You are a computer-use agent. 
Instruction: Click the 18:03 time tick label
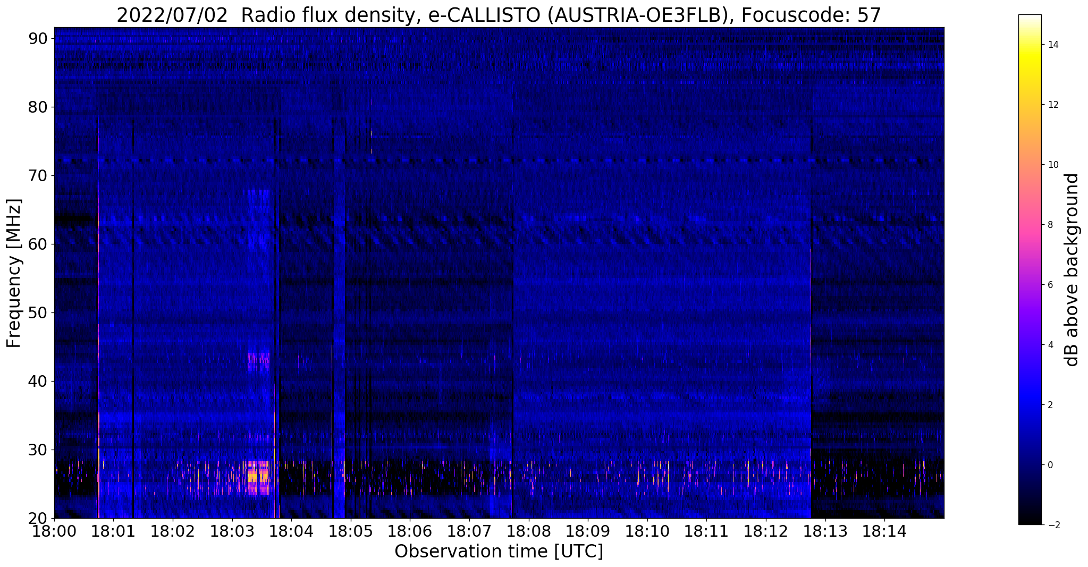point(232,531)
